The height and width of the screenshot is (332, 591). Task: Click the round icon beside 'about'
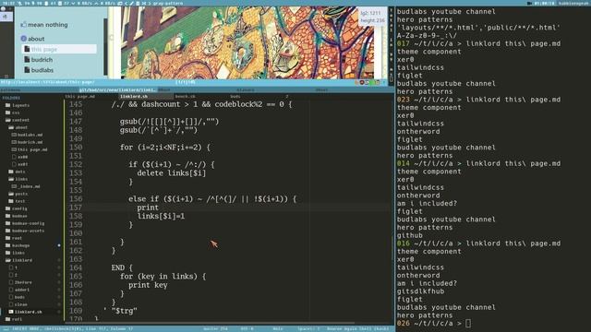coord(23,39)
